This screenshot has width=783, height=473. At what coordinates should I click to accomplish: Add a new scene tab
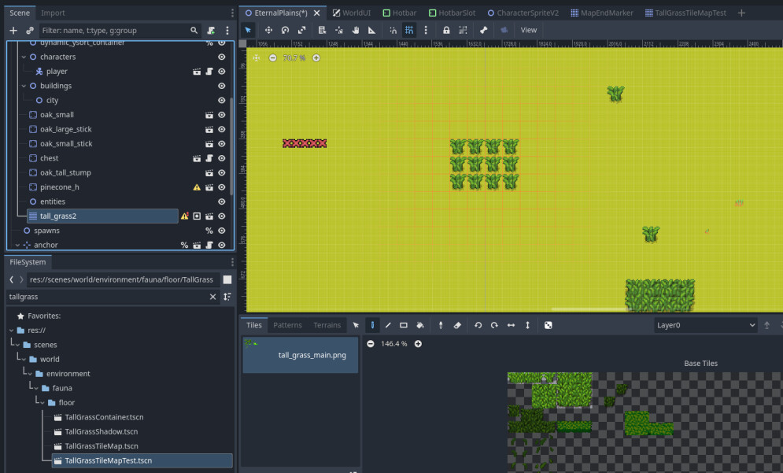[x=741, y=13]
